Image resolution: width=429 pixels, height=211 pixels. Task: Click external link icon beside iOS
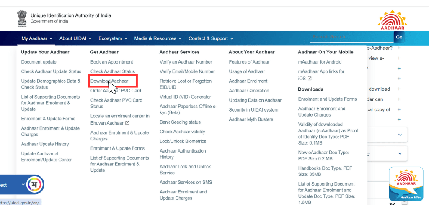(x=310, y=78)
